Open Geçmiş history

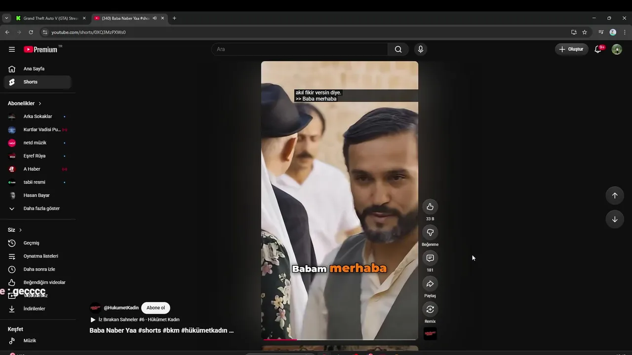(38, 243)
